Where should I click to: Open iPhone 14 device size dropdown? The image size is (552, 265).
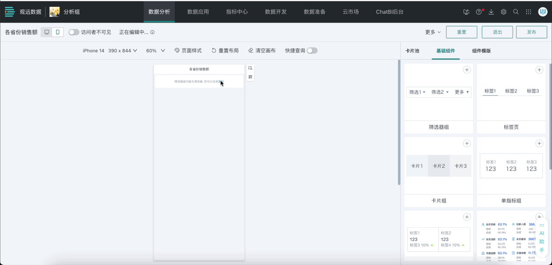coord(110,51)
